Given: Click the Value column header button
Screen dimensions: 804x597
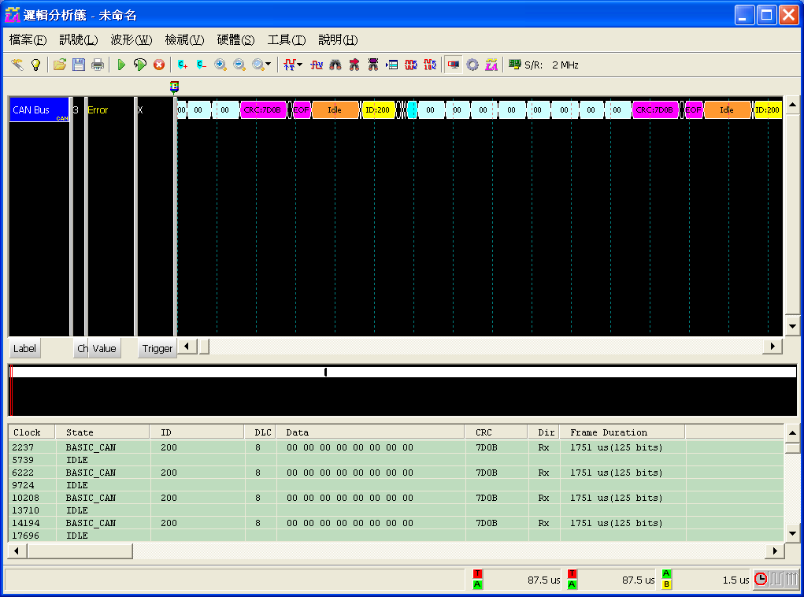Looking at the screenshot, I should pos(104,349).
